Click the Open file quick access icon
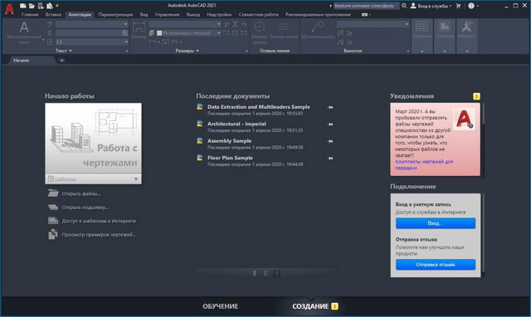Viewport: 531px width, 317px height. 32,6
